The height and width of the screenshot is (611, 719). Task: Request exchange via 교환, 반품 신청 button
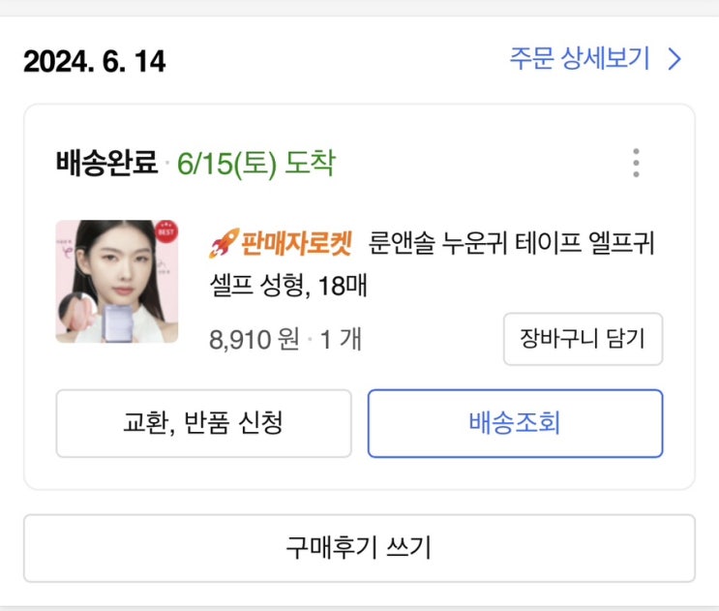[203, 423]
